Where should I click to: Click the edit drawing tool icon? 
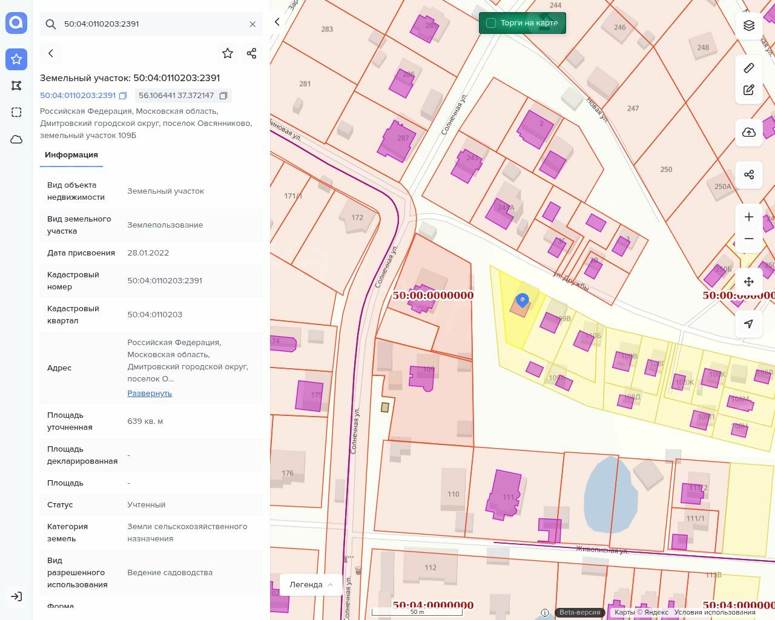[749, 90]
